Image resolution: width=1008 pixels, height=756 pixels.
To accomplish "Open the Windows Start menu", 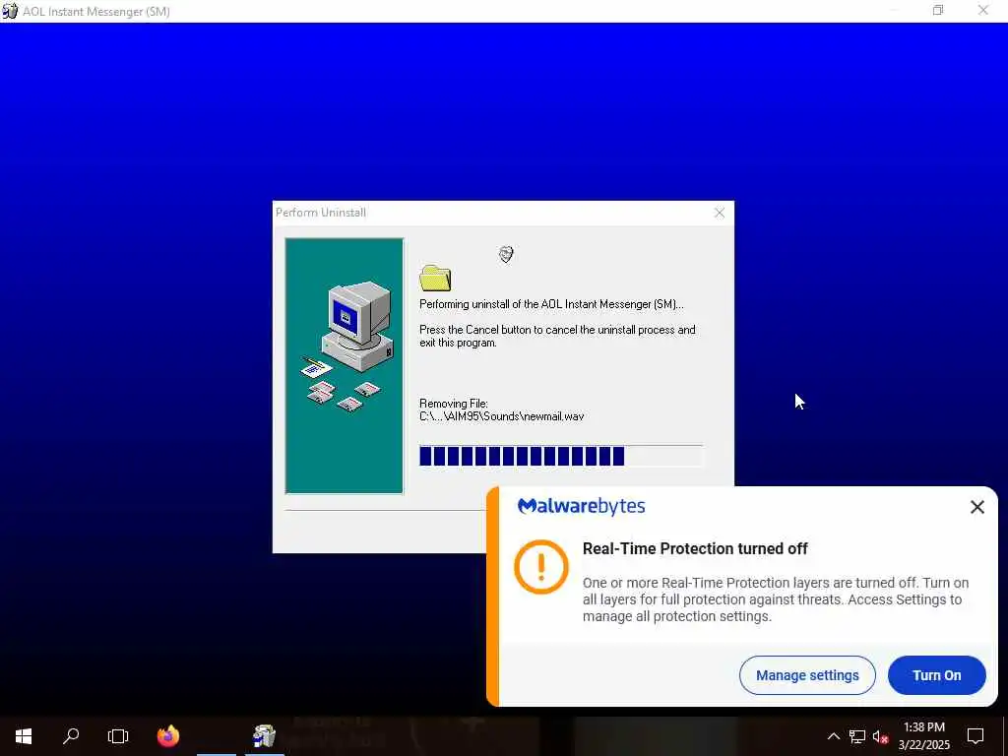I will (24, 736).
